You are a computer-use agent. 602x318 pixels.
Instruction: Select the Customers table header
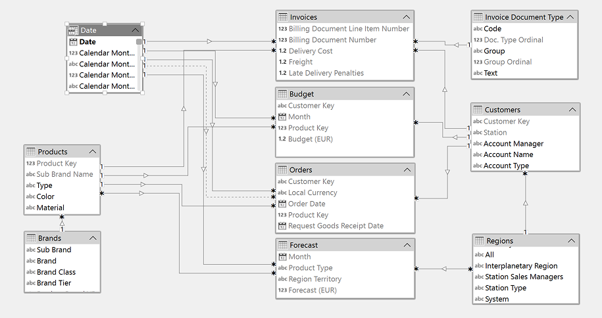(x=525, y=110)
